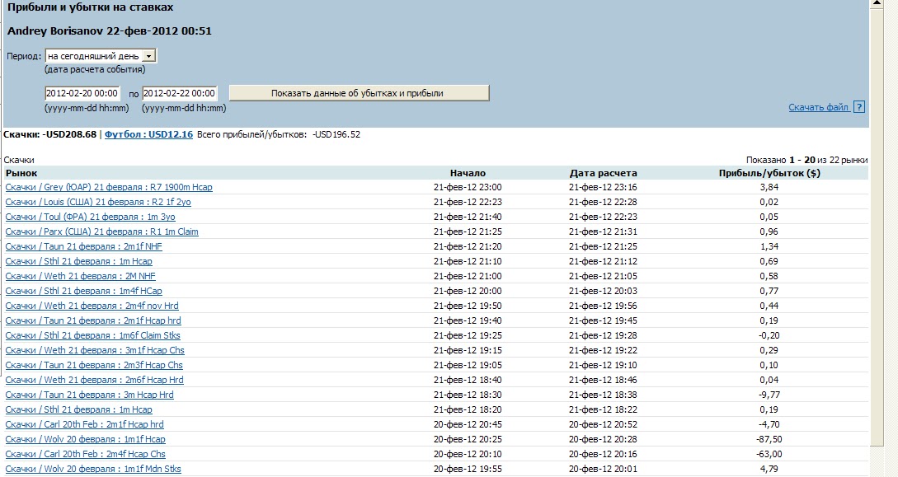Click the Дата расчета column header

[x=603, y=173]
